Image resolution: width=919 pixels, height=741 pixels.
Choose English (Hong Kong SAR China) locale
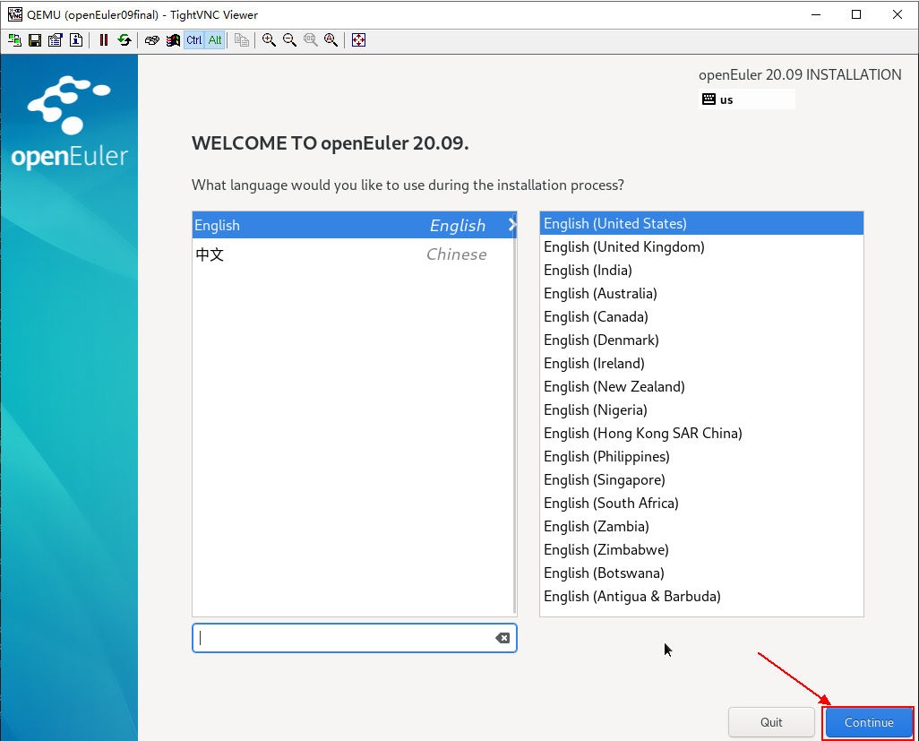click(x=643, y=433)
